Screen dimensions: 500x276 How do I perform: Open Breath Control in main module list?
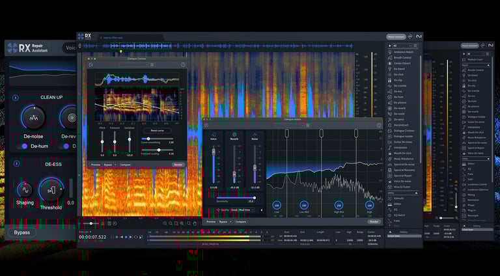pos(400,58)
